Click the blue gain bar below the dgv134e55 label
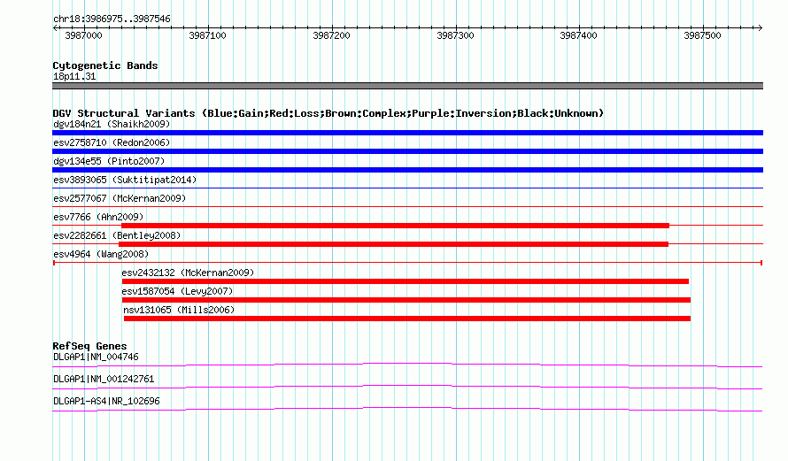 (407, 170)
